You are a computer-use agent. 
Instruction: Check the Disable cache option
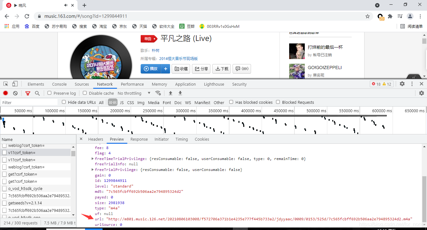[x=85, y=93]
